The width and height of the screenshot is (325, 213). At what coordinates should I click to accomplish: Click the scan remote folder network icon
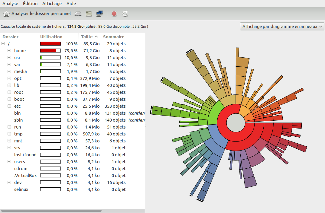pos(99,14)
